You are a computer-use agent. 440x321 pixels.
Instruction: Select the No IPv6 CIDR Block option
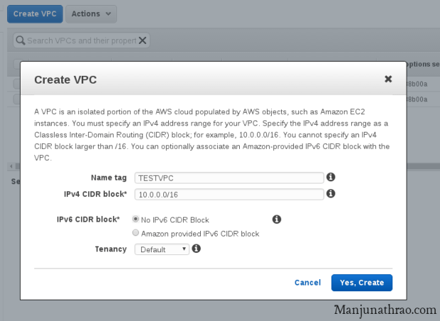tap(136, 220)
